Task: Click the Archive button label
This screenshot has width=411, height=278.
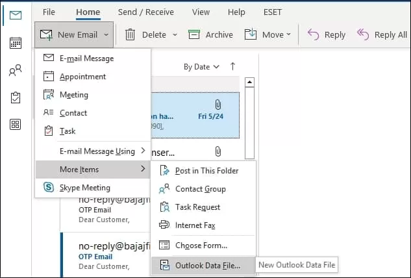Action: (219, 34)
